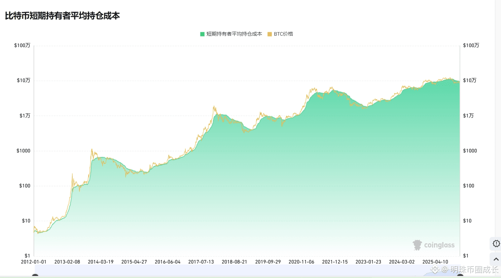Toggle the 短期持有者平均持仓成本 legend series
The height and width of the screenshot is (278, 501).
(231, 34)
